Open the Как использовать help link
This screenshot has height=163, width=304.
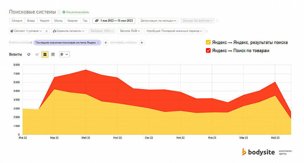[77, 12]
